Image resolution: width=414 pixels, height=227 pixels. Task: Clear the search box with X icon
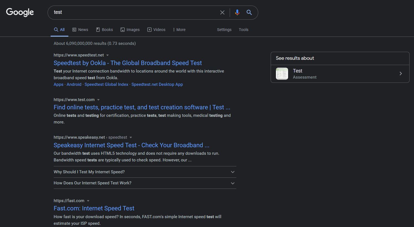tap(222, 12)
